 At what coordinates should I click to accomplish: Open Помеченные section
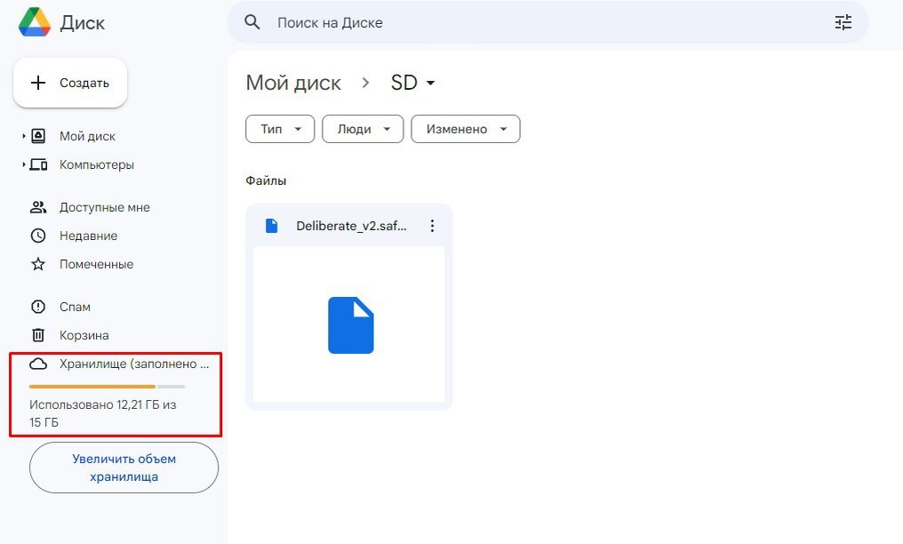pos(96,264)
